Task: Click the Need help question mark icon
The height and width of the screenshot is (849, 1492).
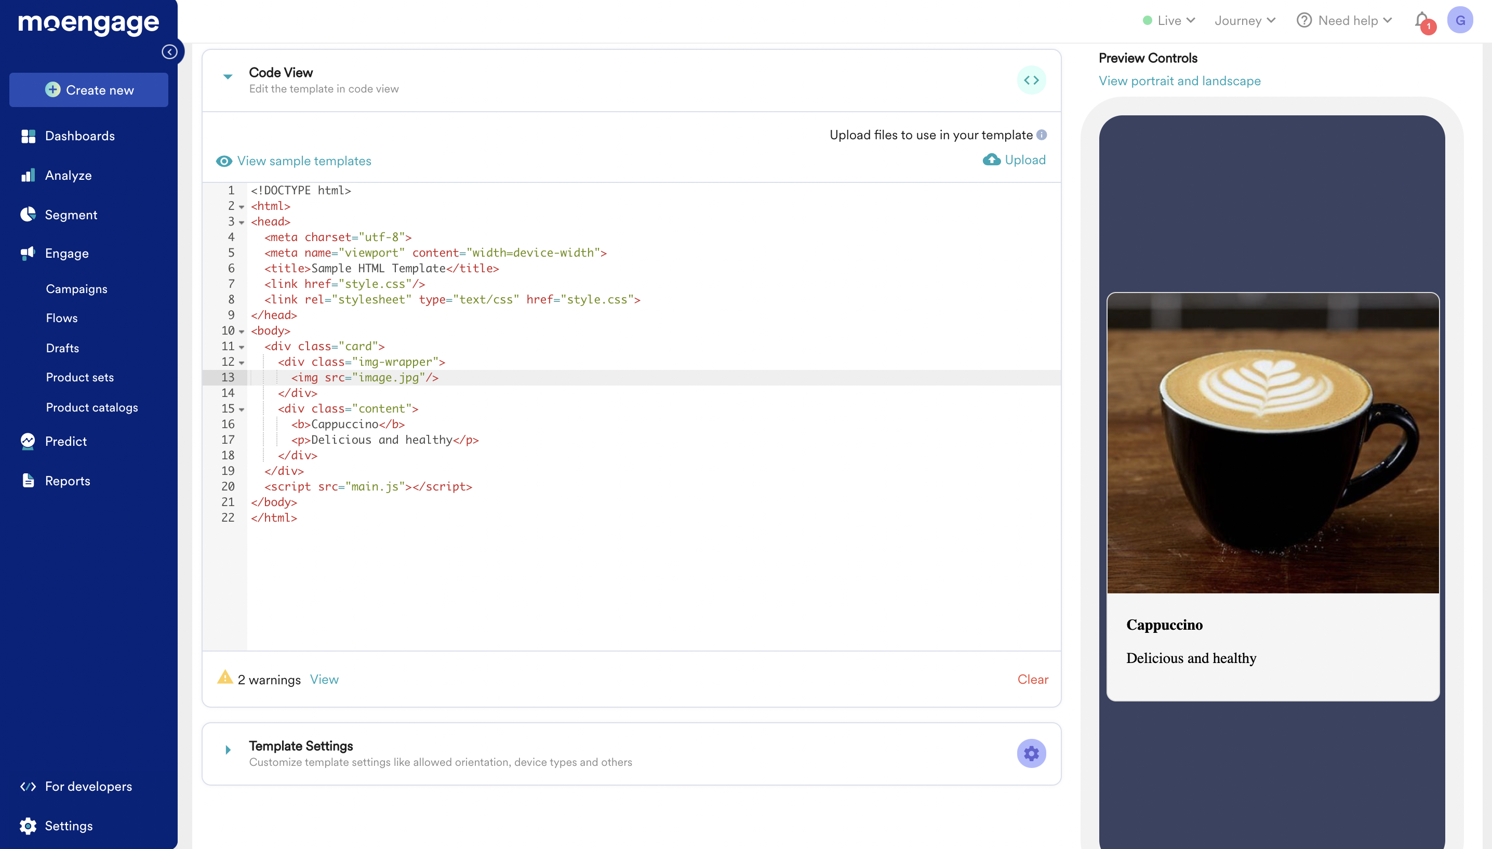Action: click(1304, 20)
